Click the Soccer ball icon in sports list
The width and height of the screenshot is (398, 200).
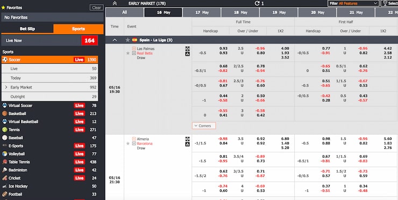coord(4,60)
